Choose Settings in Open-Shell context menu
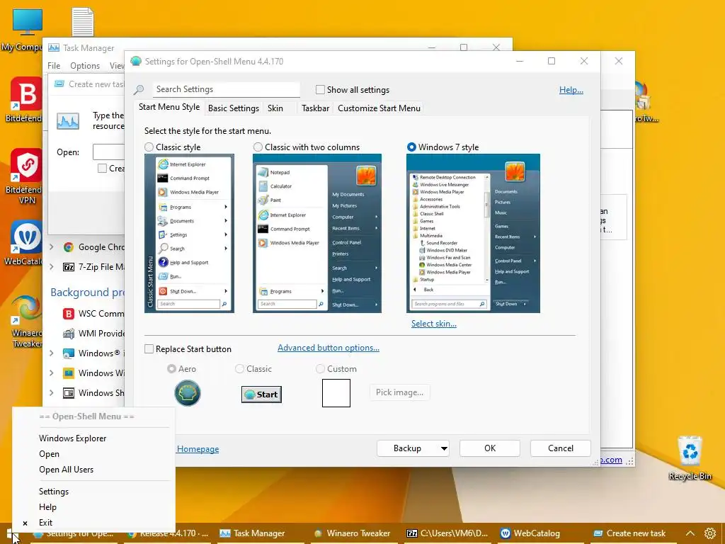This screenshot has height=544, width=725. click(x=54, y=492)
